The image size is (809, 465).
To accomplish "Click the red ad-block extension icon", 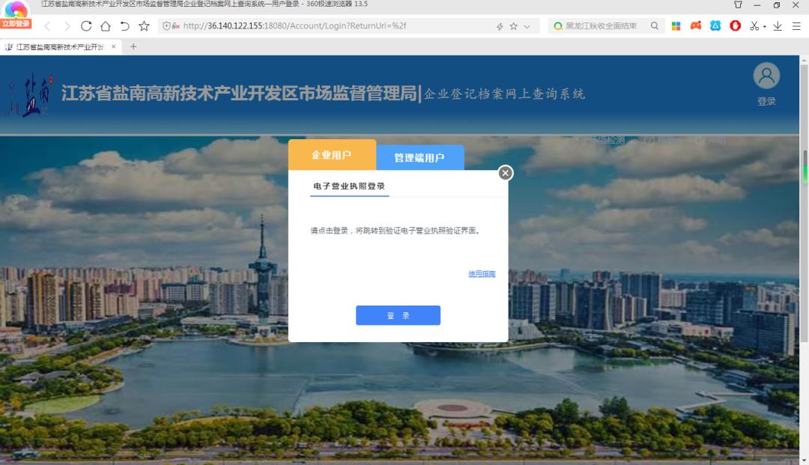I will pyautogui.click(x=736, y=25).
